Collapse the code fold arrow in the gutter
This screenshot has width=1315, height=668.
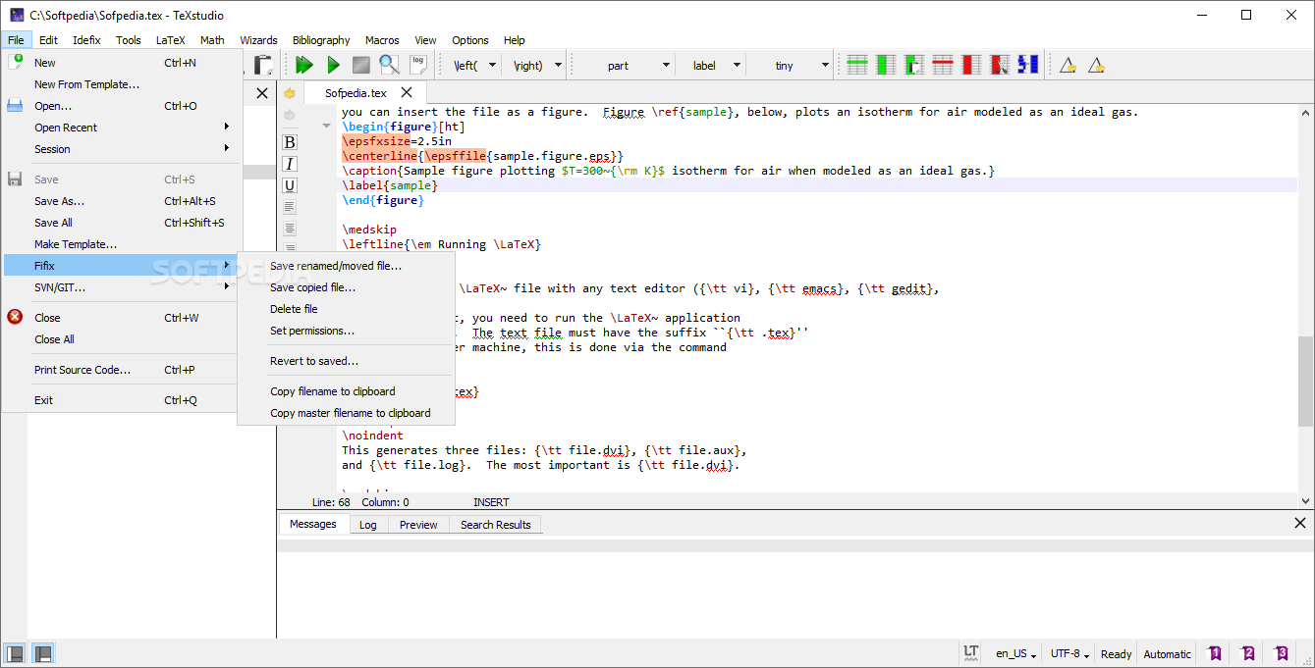point(327,127)
